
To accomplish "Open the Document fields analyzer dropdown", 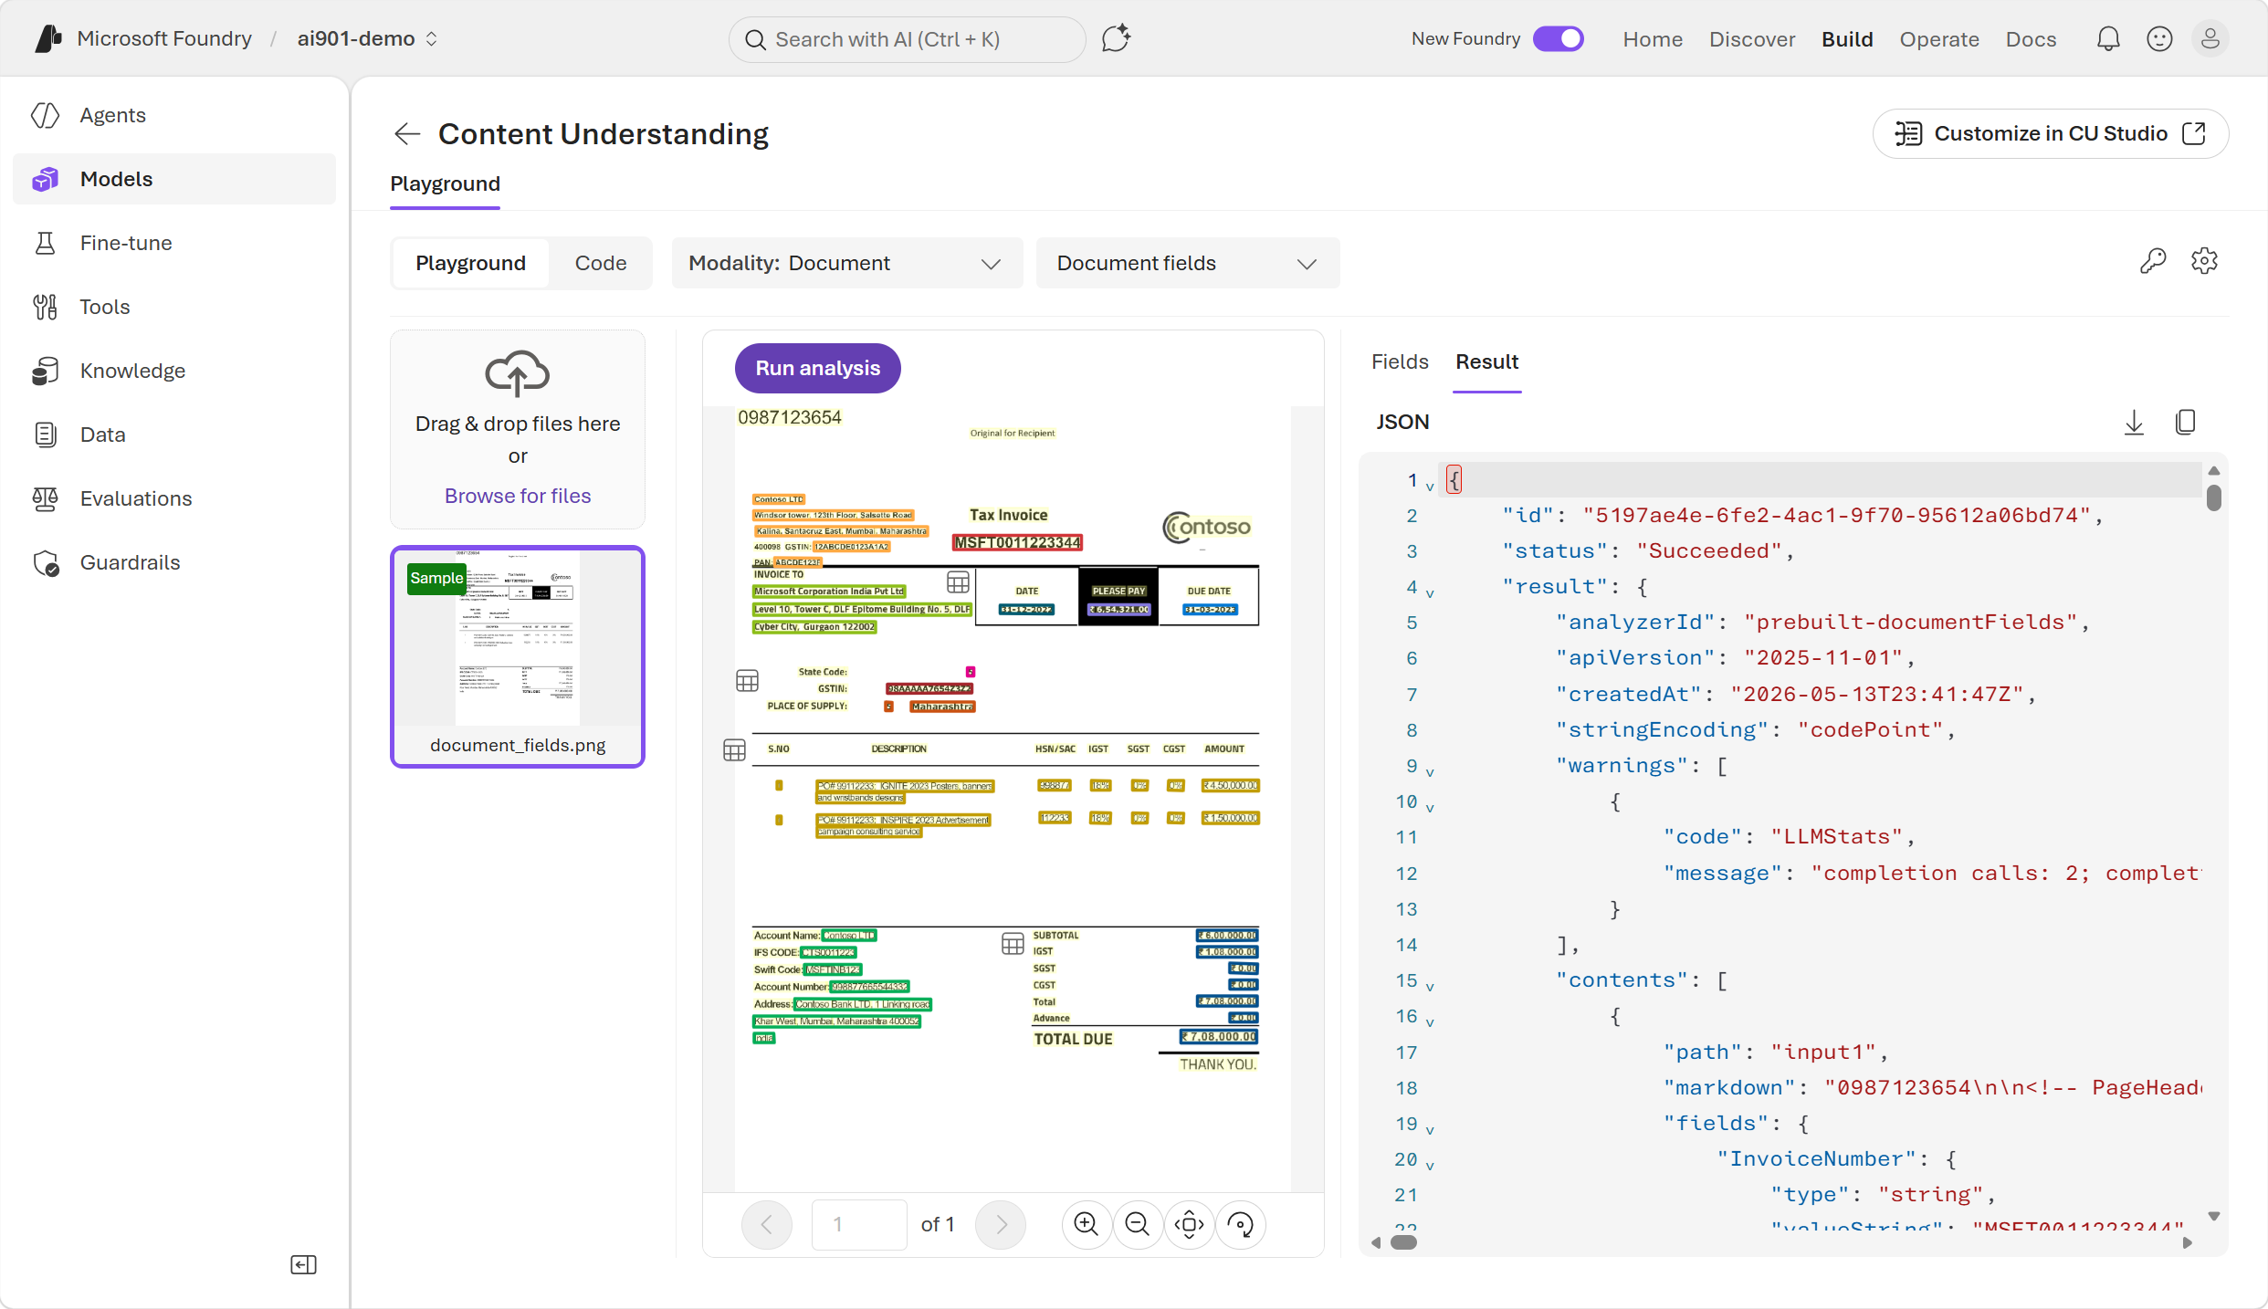I will (x=1188, y=263).
